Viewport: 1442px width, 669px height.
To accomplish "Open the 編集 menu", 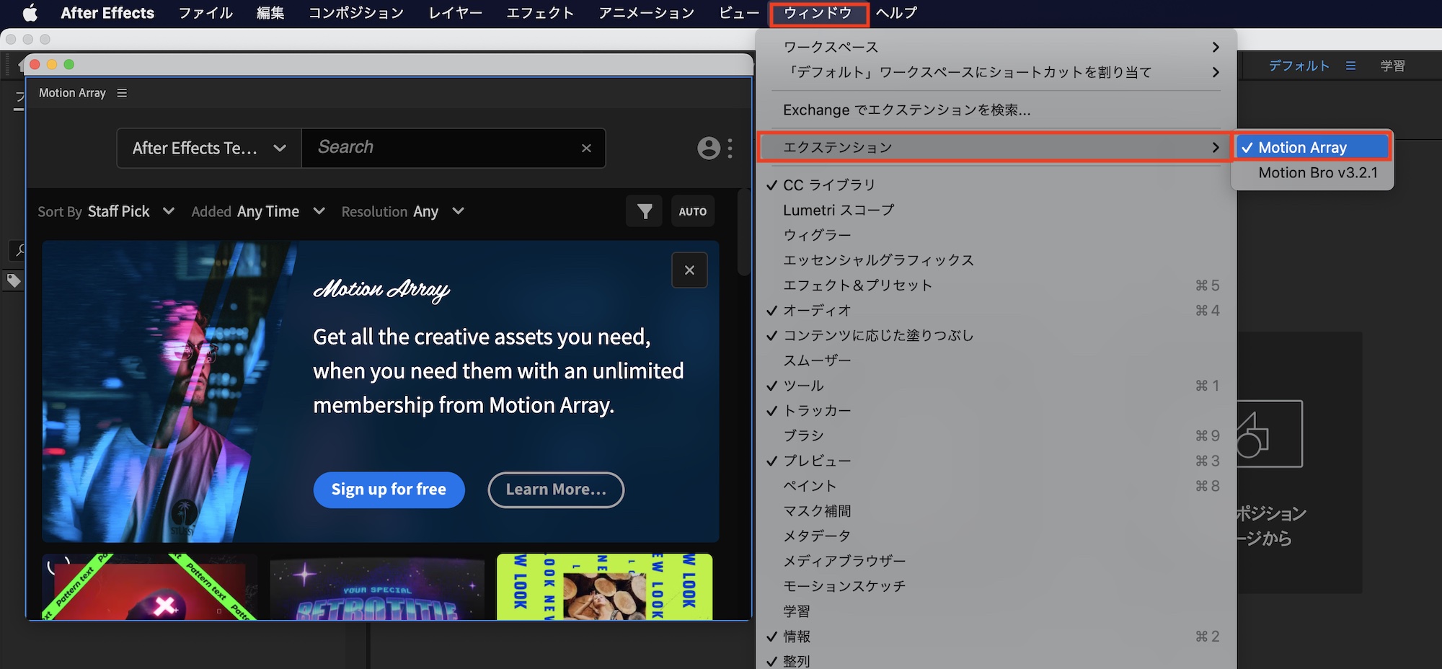I will click(270, 13).
